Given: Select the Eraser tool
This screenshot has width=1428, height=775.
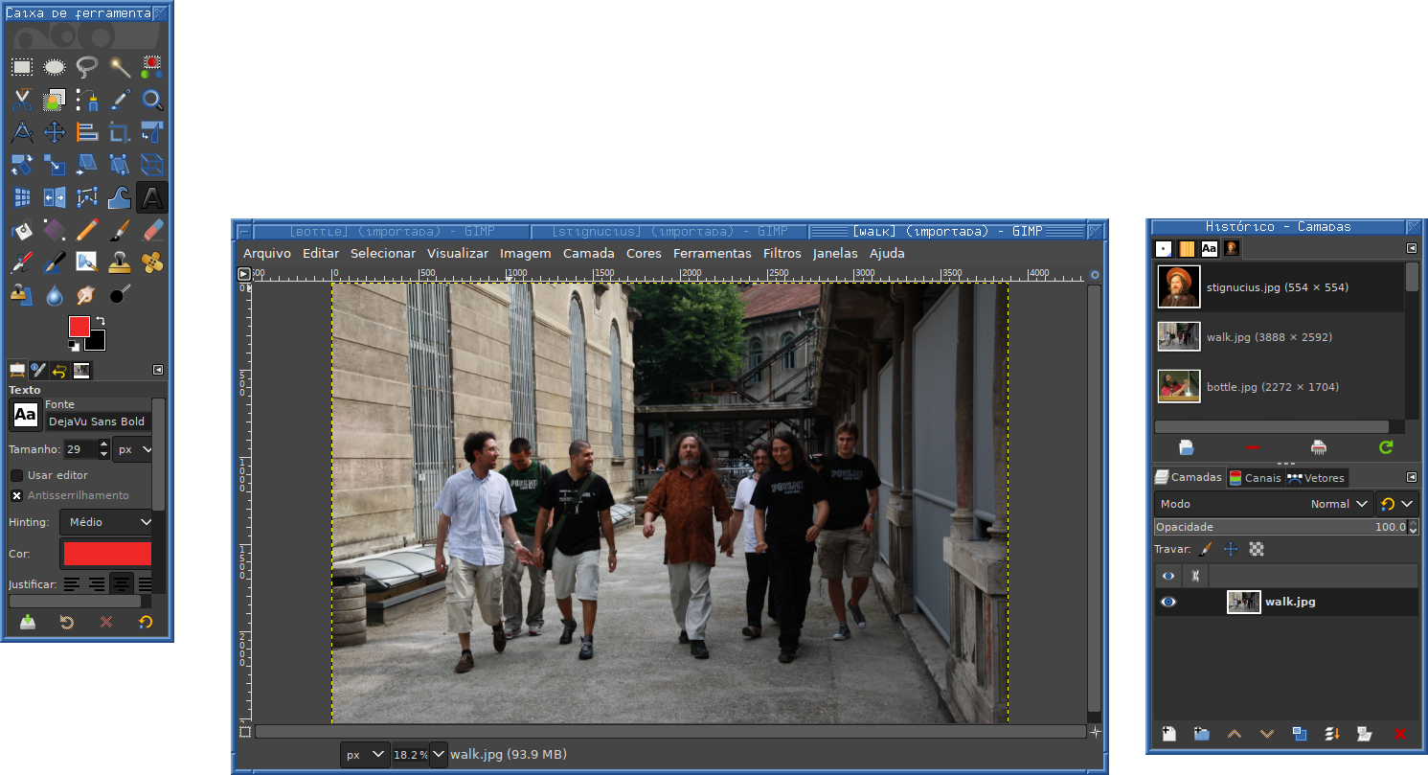Looking at the screenshot, I should (x=152, y=230).
